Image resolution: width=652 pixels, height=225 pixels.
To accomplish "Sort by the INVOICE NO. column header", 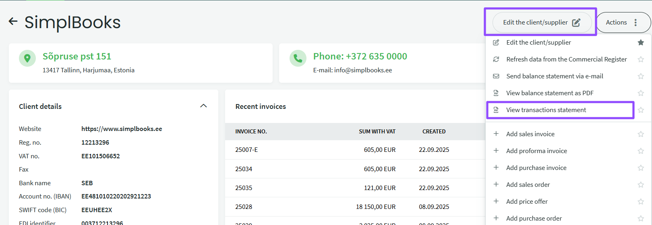I will [251, 132].
